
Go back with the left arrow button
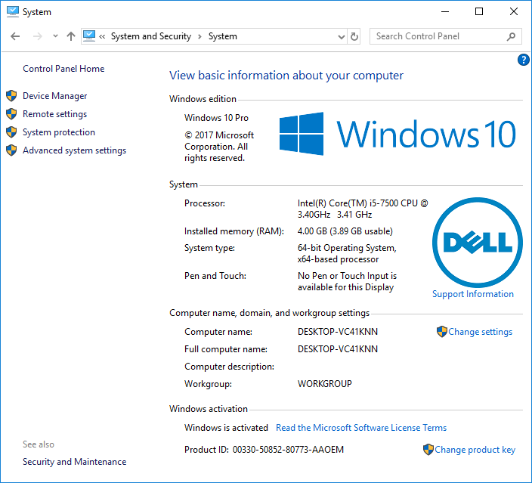(15, 36)
